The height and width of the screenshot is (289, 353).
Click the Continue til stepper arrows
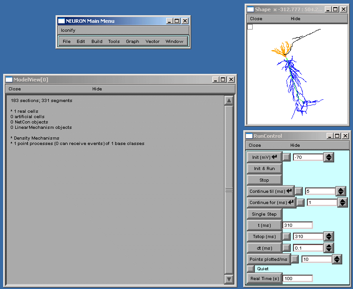[x=341, y=191]
